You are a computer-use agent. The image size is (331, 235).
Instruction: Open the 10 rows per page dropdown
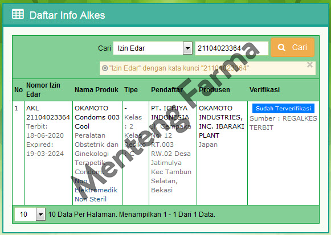30,215
